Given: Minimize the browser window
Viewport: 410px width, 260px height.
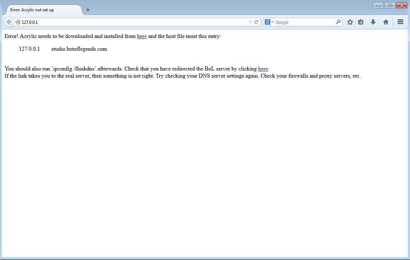Looking at the screenshot, I should pos(378,5).
